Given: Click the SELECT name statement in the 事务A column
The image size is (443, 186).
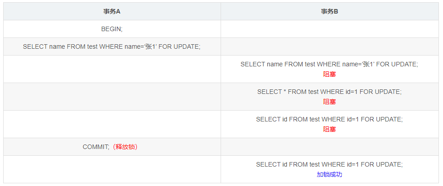Looking at the screenshot, I should pos(111,46).
